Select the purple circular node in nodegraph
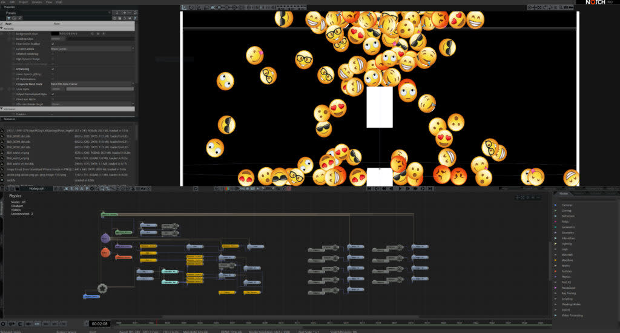 tap(105, 239)
